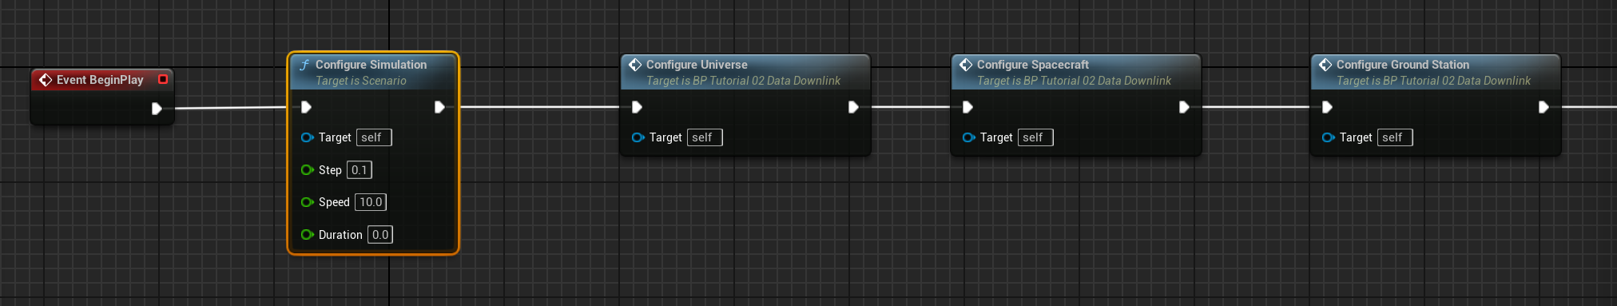Image resolution: width=1617 pixels, height=306 pixels.
Task: Edit the Speed value field 10.0
Action: coord(371,202)
